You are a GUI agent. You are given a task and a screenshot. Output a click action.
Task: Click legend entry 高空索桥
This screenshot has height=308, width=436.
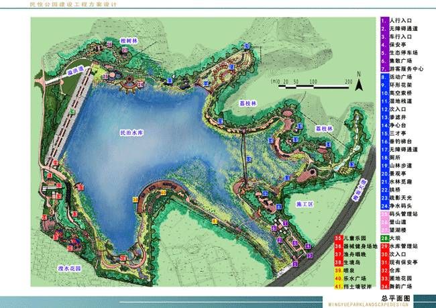pyautogui.click(x=397, y=93)
